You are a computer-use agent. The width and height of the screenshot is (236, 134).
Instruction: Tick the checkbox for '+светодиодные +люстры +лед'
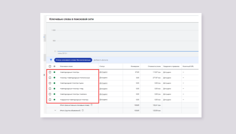click(x=50, y=89)
